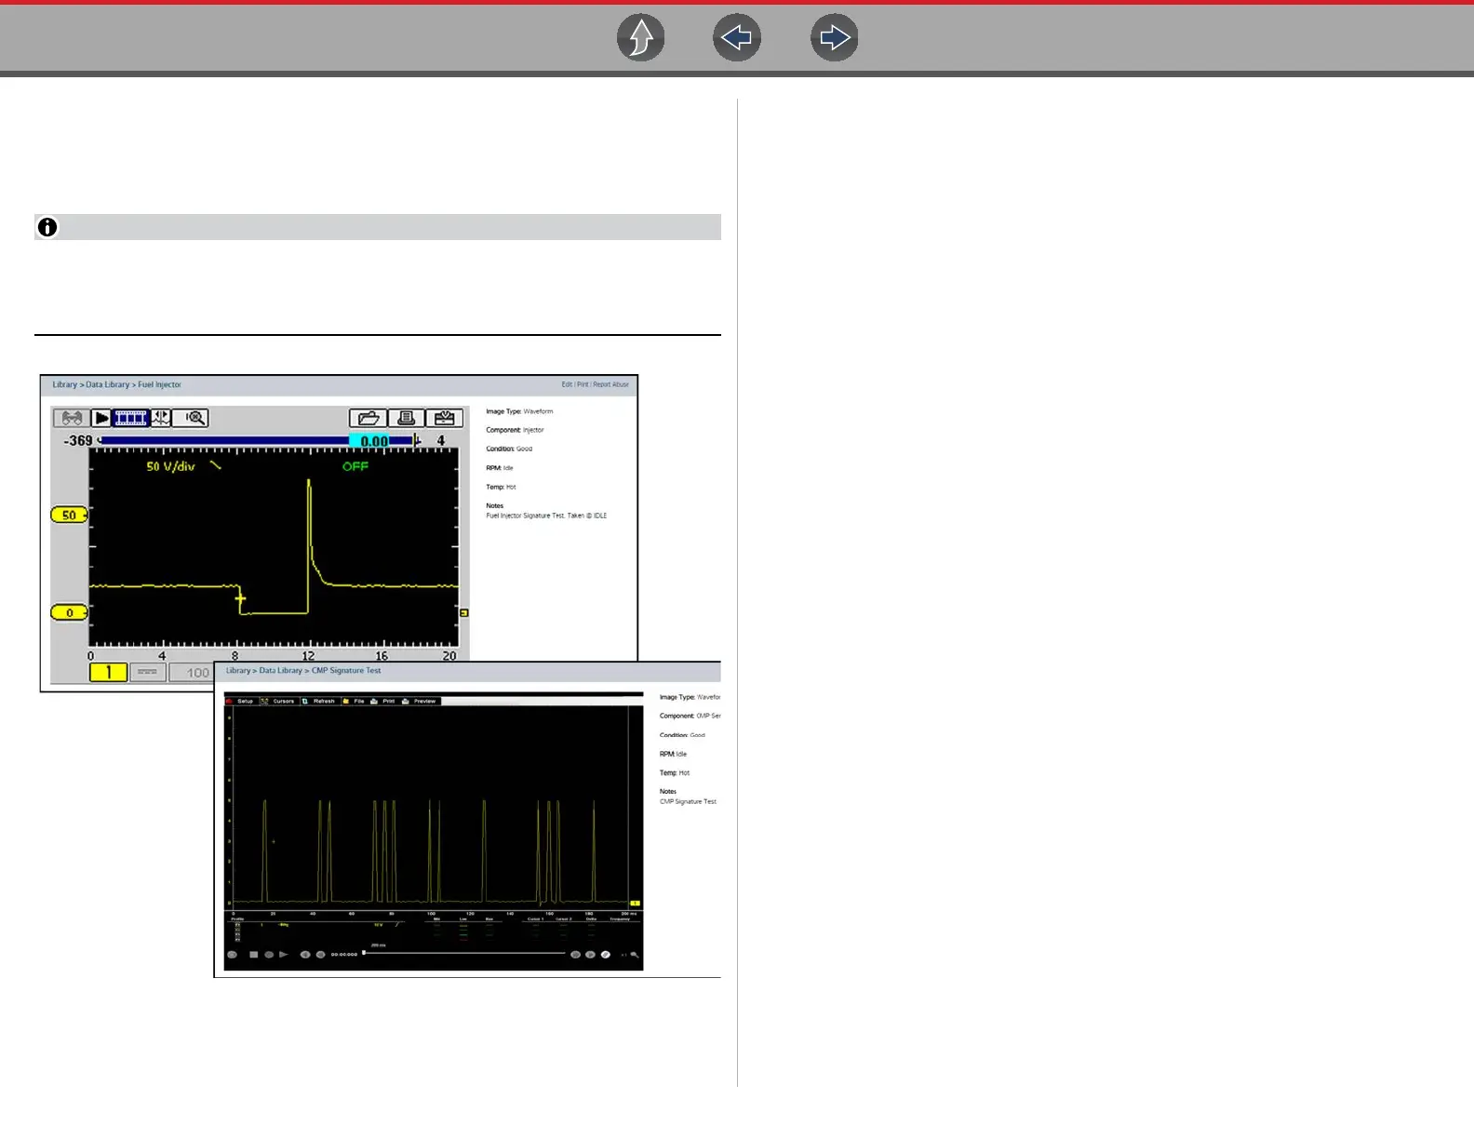Click the Fuel Injector Signature Test notes text
Viewport: 1474px width, 1139px height.
pyautogui.click(x=546, y=516)
